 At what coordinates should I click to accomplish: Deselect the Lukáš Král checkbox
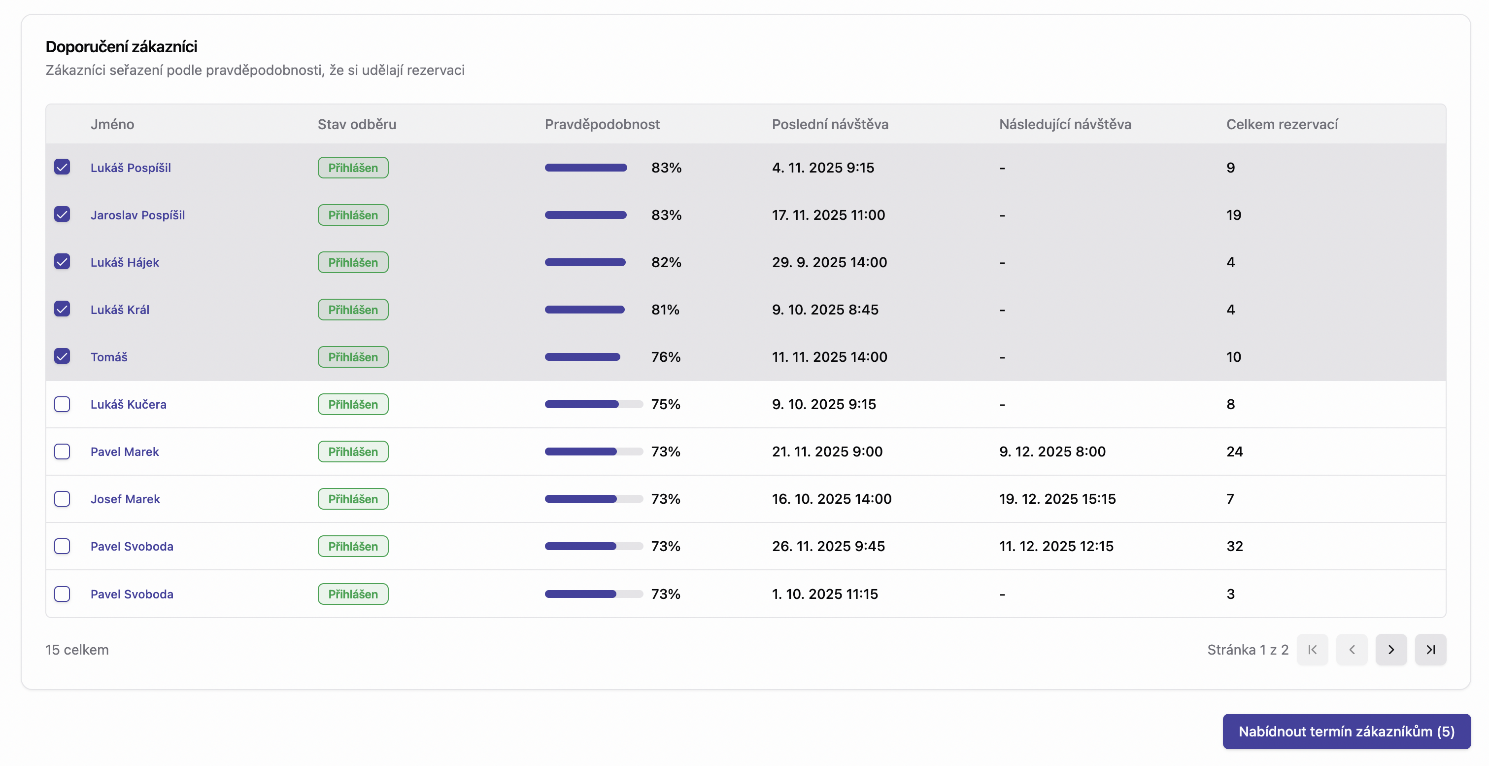coord(62,309)
